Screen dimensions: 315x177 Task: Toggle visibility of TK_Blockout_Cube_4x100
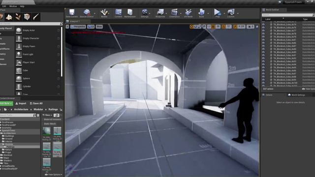point(263,83)
